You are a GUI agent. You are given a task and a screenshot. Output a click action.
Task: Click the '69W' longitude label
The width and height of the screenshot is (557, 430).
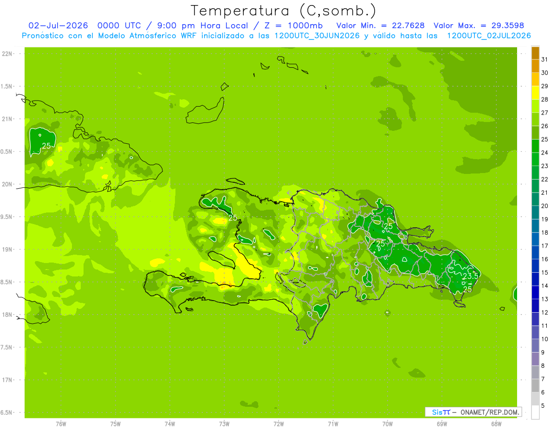coord(442,424)
